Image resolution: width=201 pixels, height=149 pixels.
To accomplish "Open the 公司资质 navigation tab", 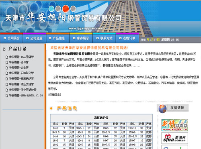I will [35, 38].
